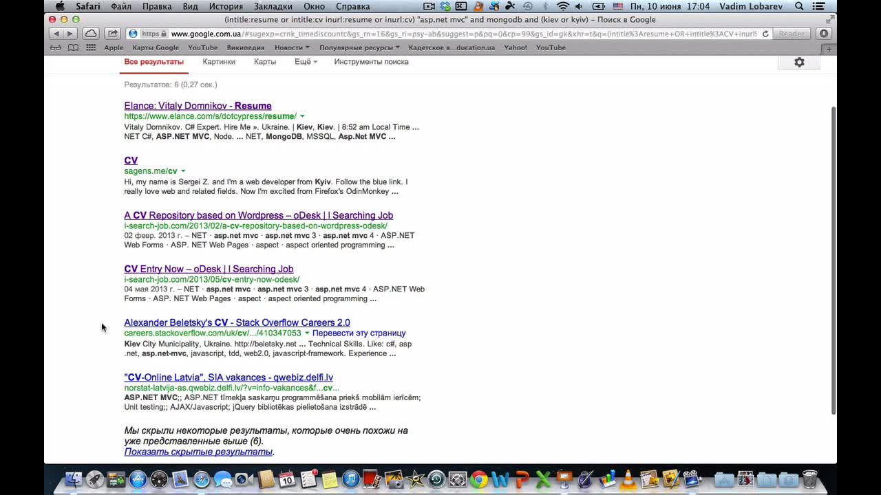Launch Google Chrome from the Dock

pyautogui.click(x=479, y=478)
